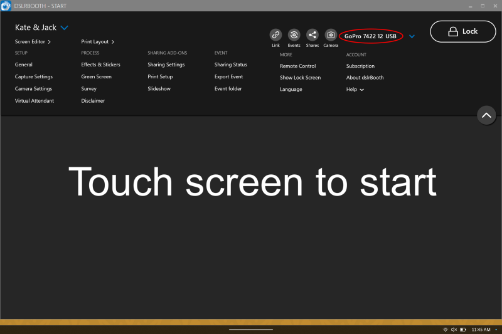
Task: Open the Survey option
Action: tap(88, 89)
